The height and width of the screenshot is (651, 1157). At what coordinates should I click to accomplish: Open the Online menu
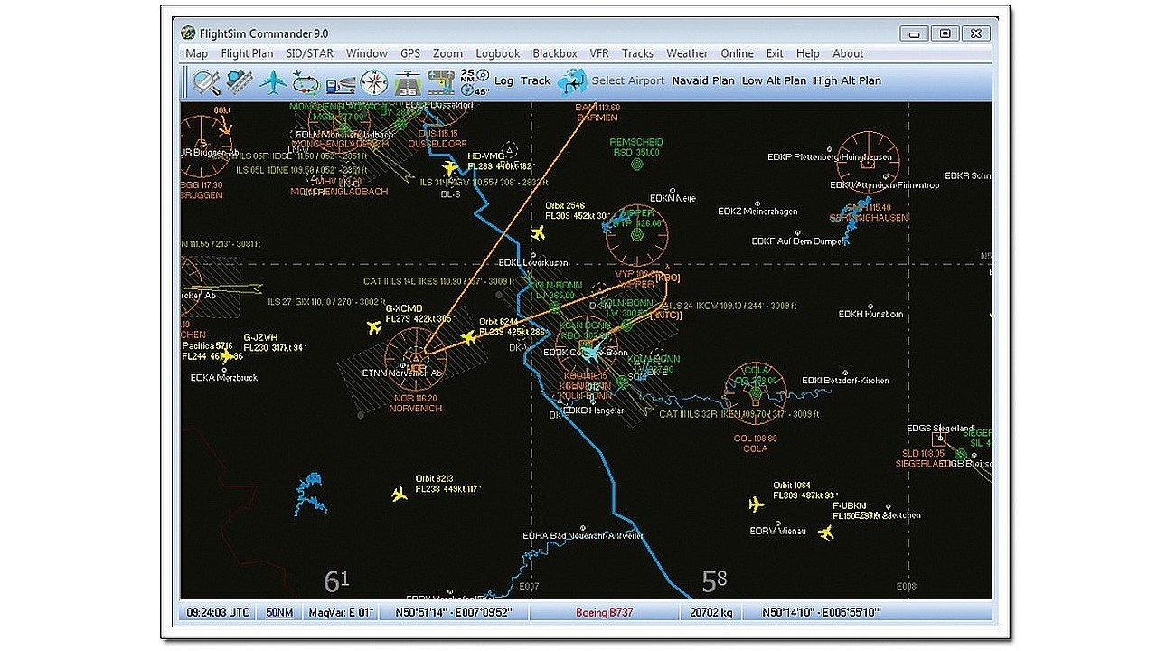click(x=738, y=53)
